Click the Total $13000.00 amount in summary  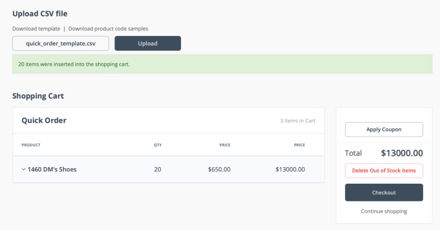(x=402, y=153)
